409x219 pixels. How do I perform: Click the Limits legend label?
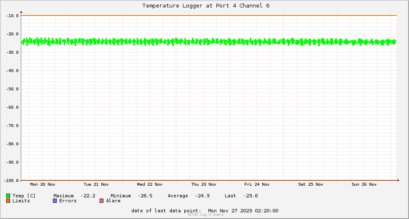tap(21, 201)
